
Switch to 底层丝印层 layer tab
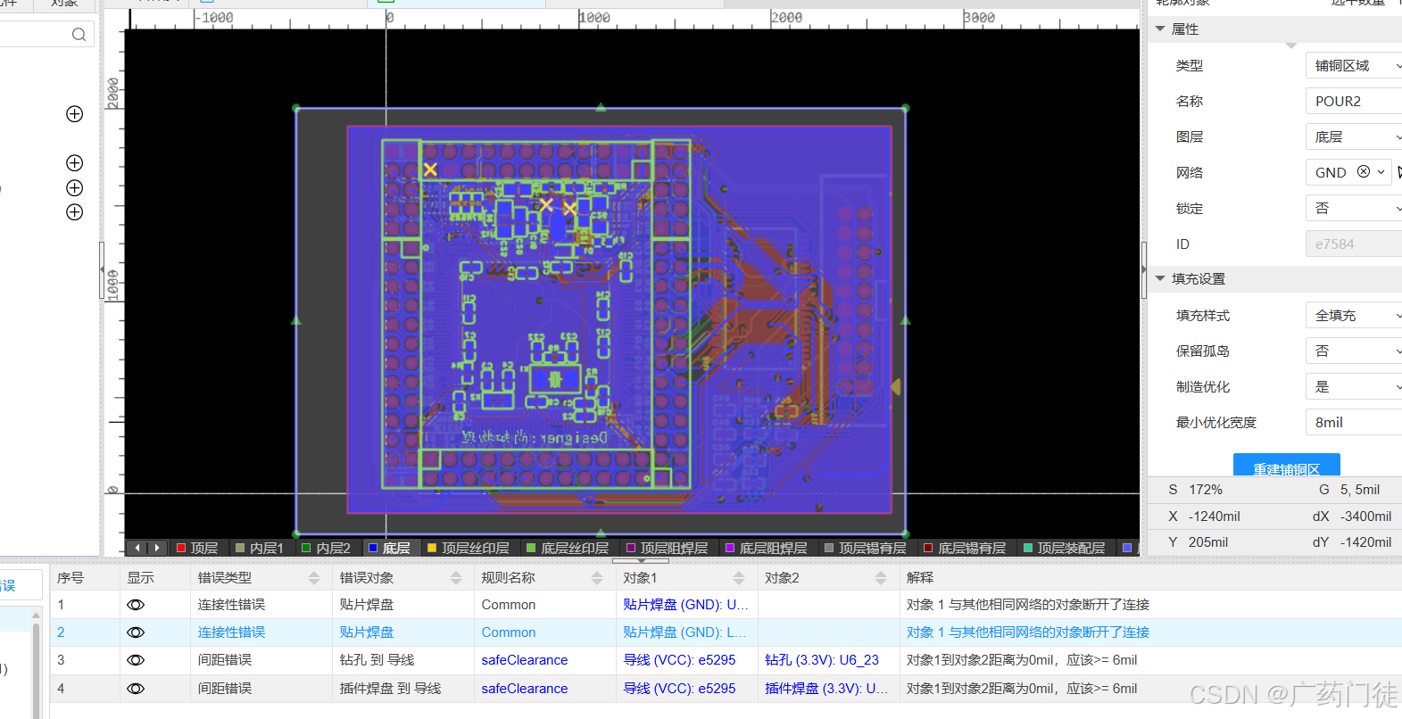tap(568, 548)
